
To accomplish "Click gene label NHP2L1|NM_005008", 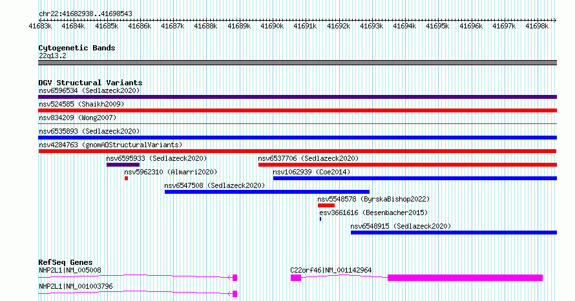I will (70, 270).
